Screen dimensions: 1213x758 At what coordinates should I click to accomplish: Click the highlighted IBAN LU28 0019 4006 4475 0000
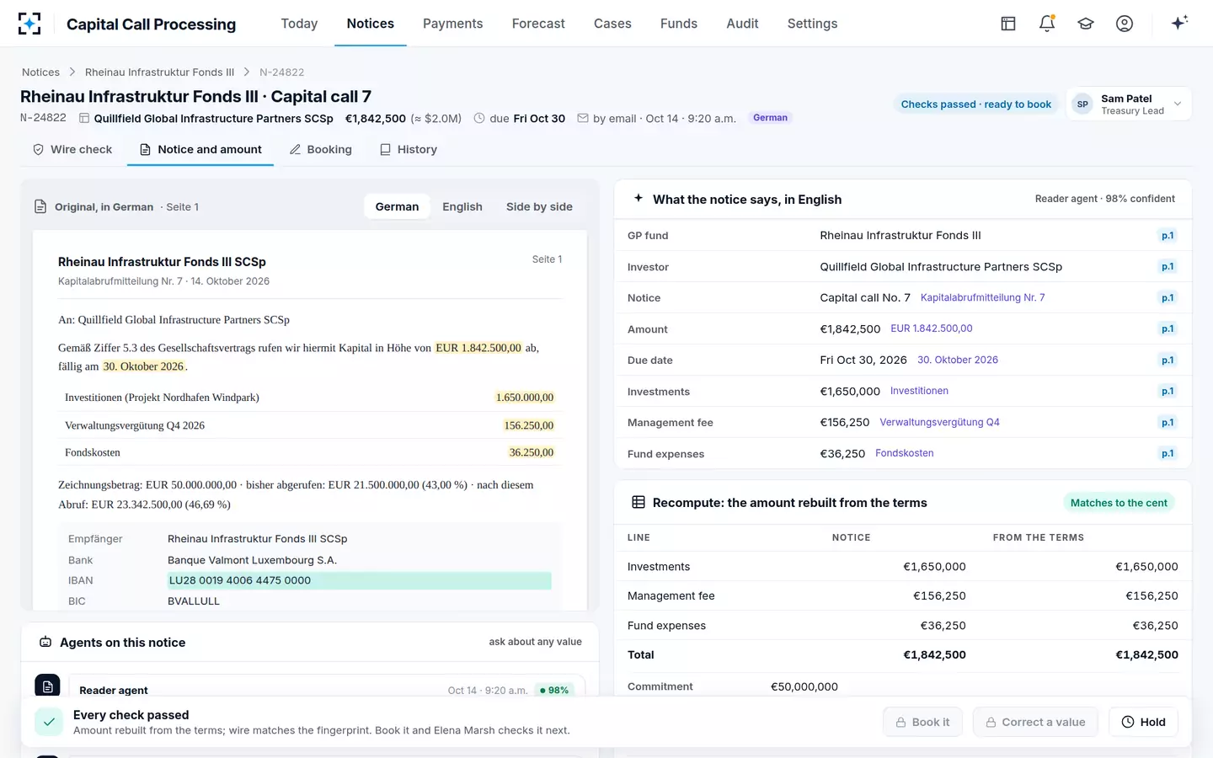click(360, 580)
